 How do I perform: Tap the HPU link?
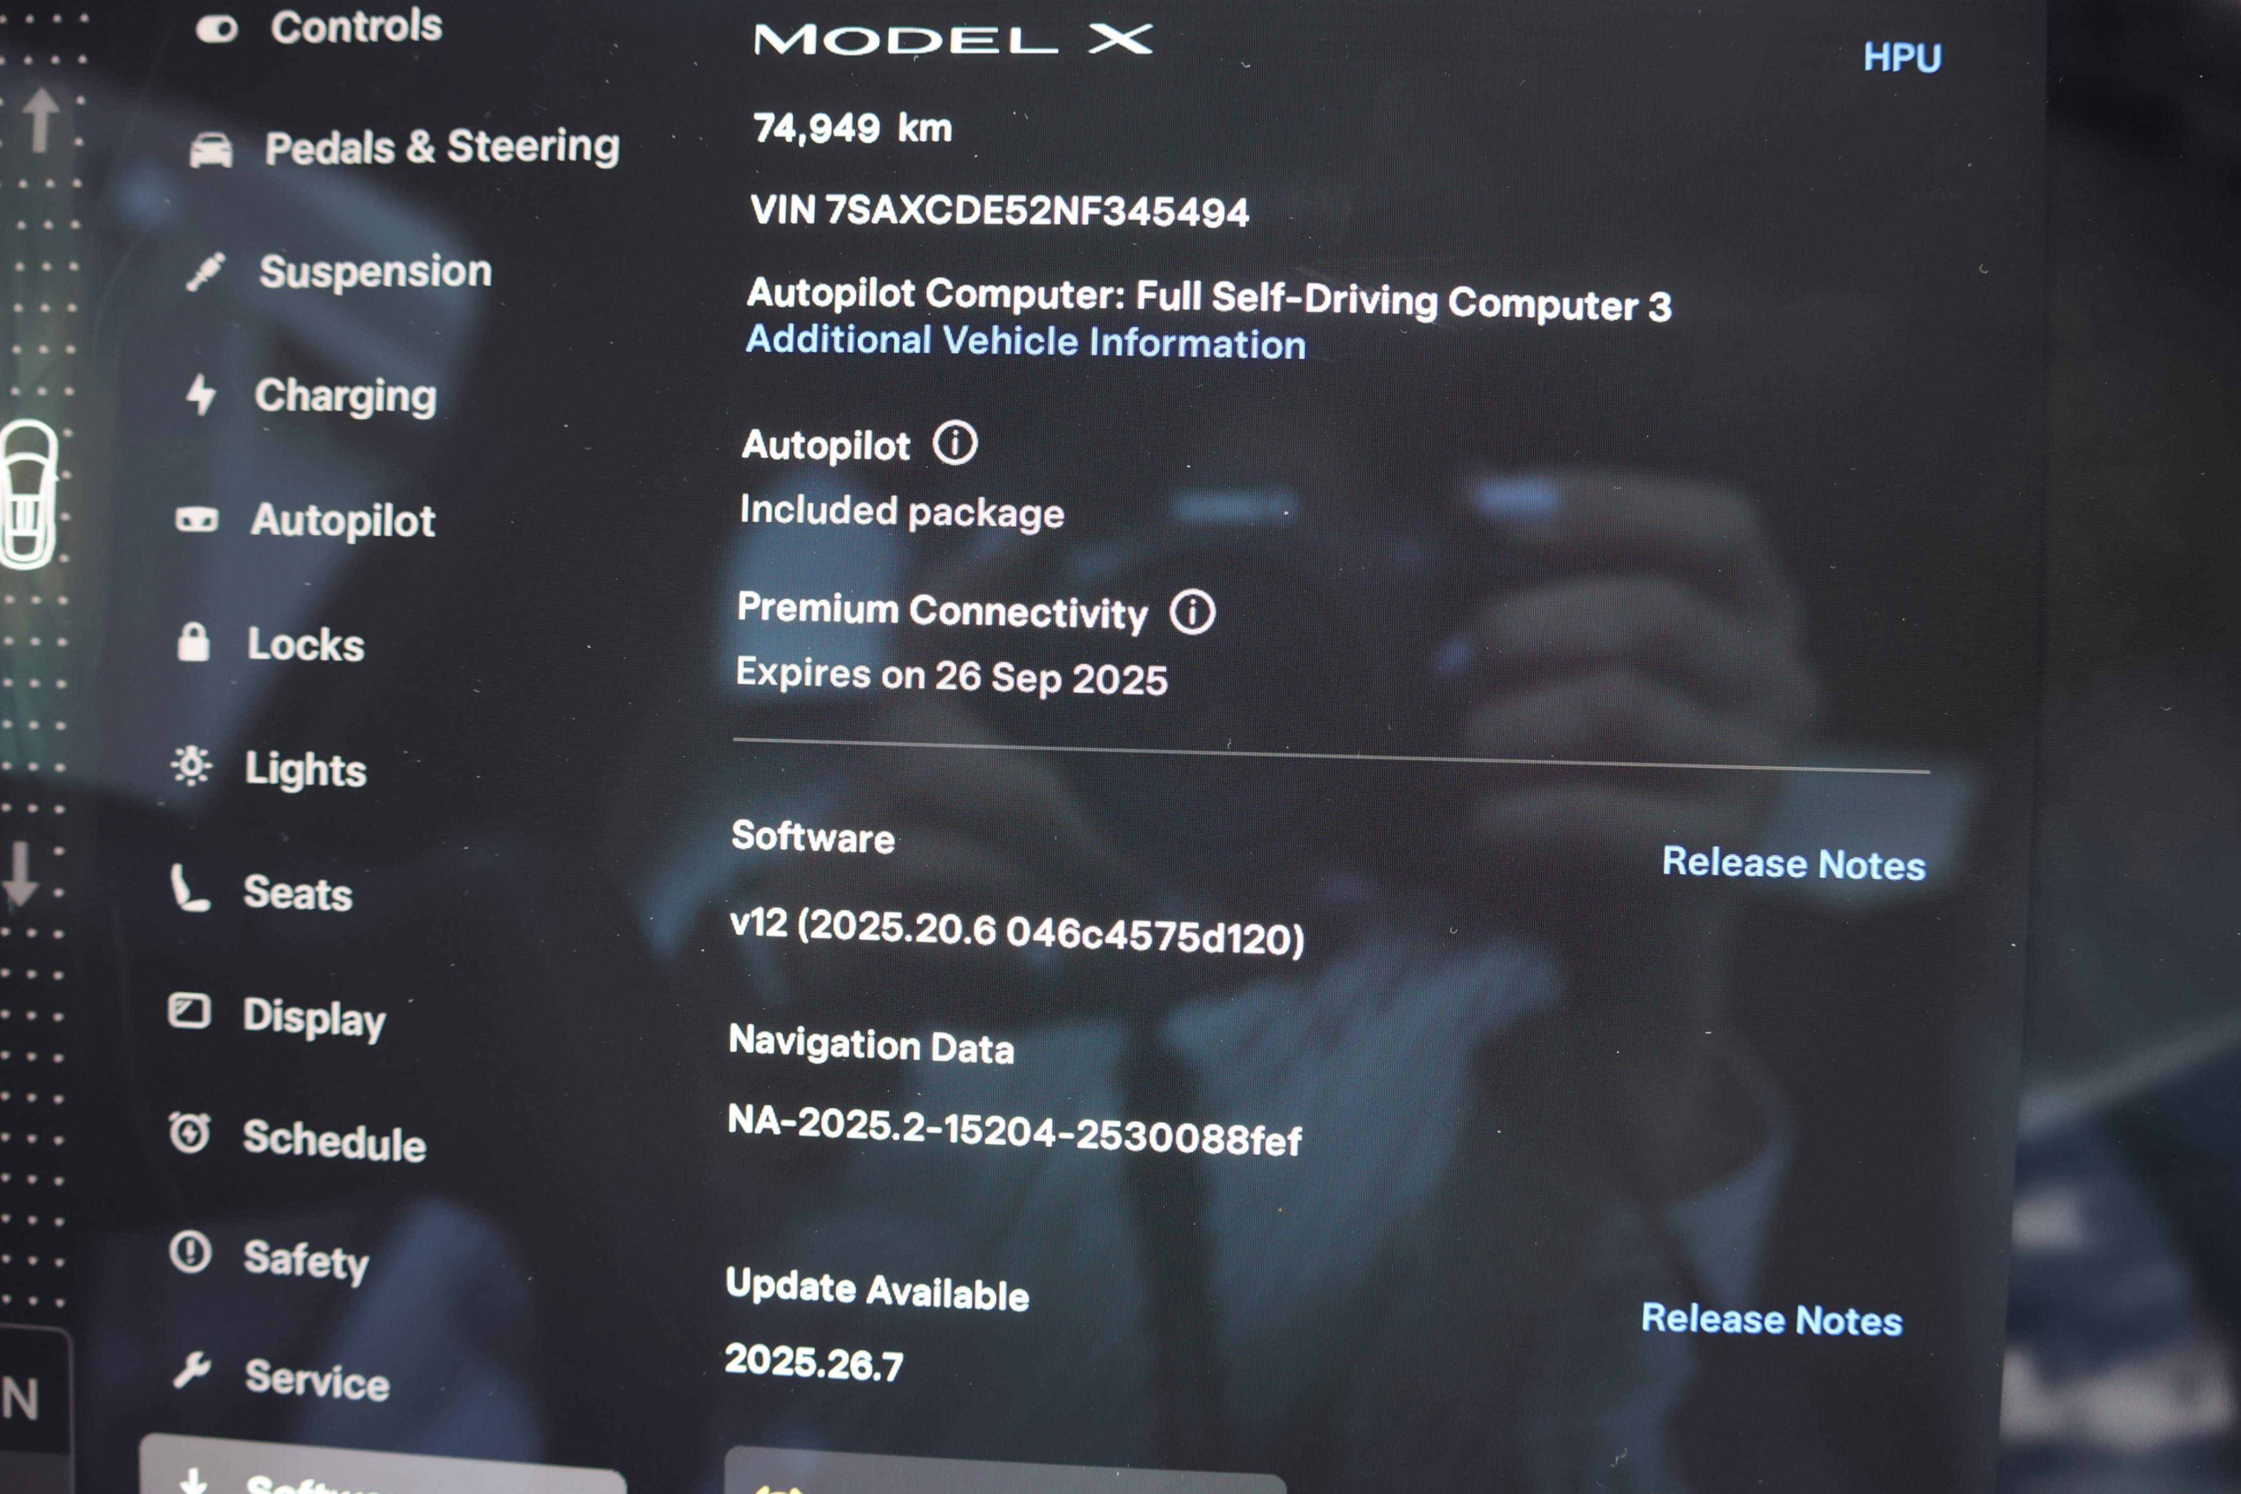click(x=1902, y=57)
